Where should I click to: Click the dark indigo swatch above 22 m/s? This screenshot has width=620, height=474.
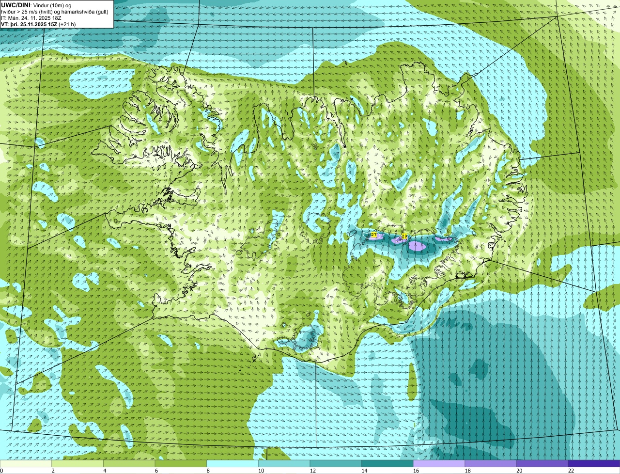click(x=594, y=464)
